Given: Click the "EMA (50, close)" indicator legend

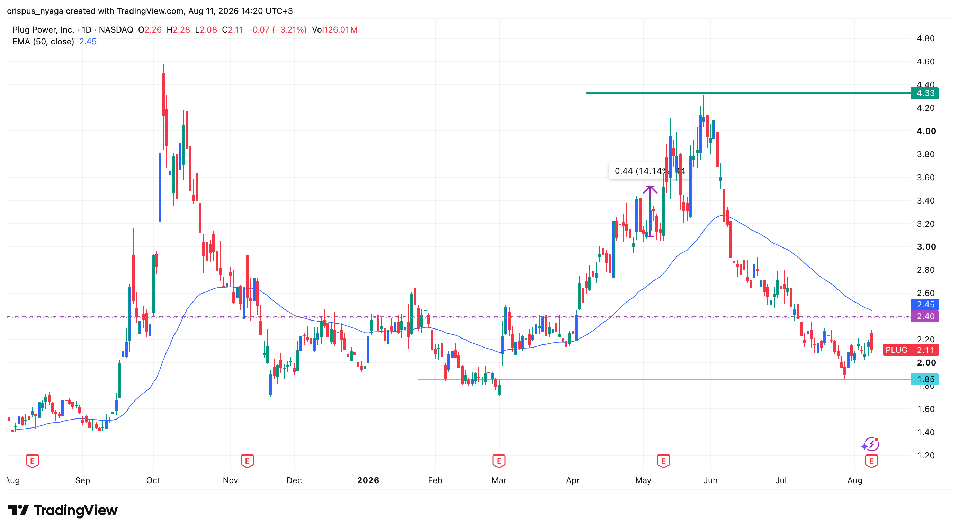Looking at the screenshot, I should pos(43,42).
